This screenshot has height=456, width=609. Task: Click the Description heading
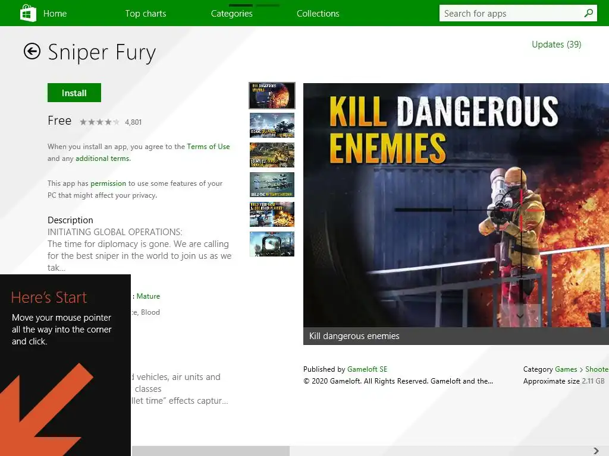(70, 220)
